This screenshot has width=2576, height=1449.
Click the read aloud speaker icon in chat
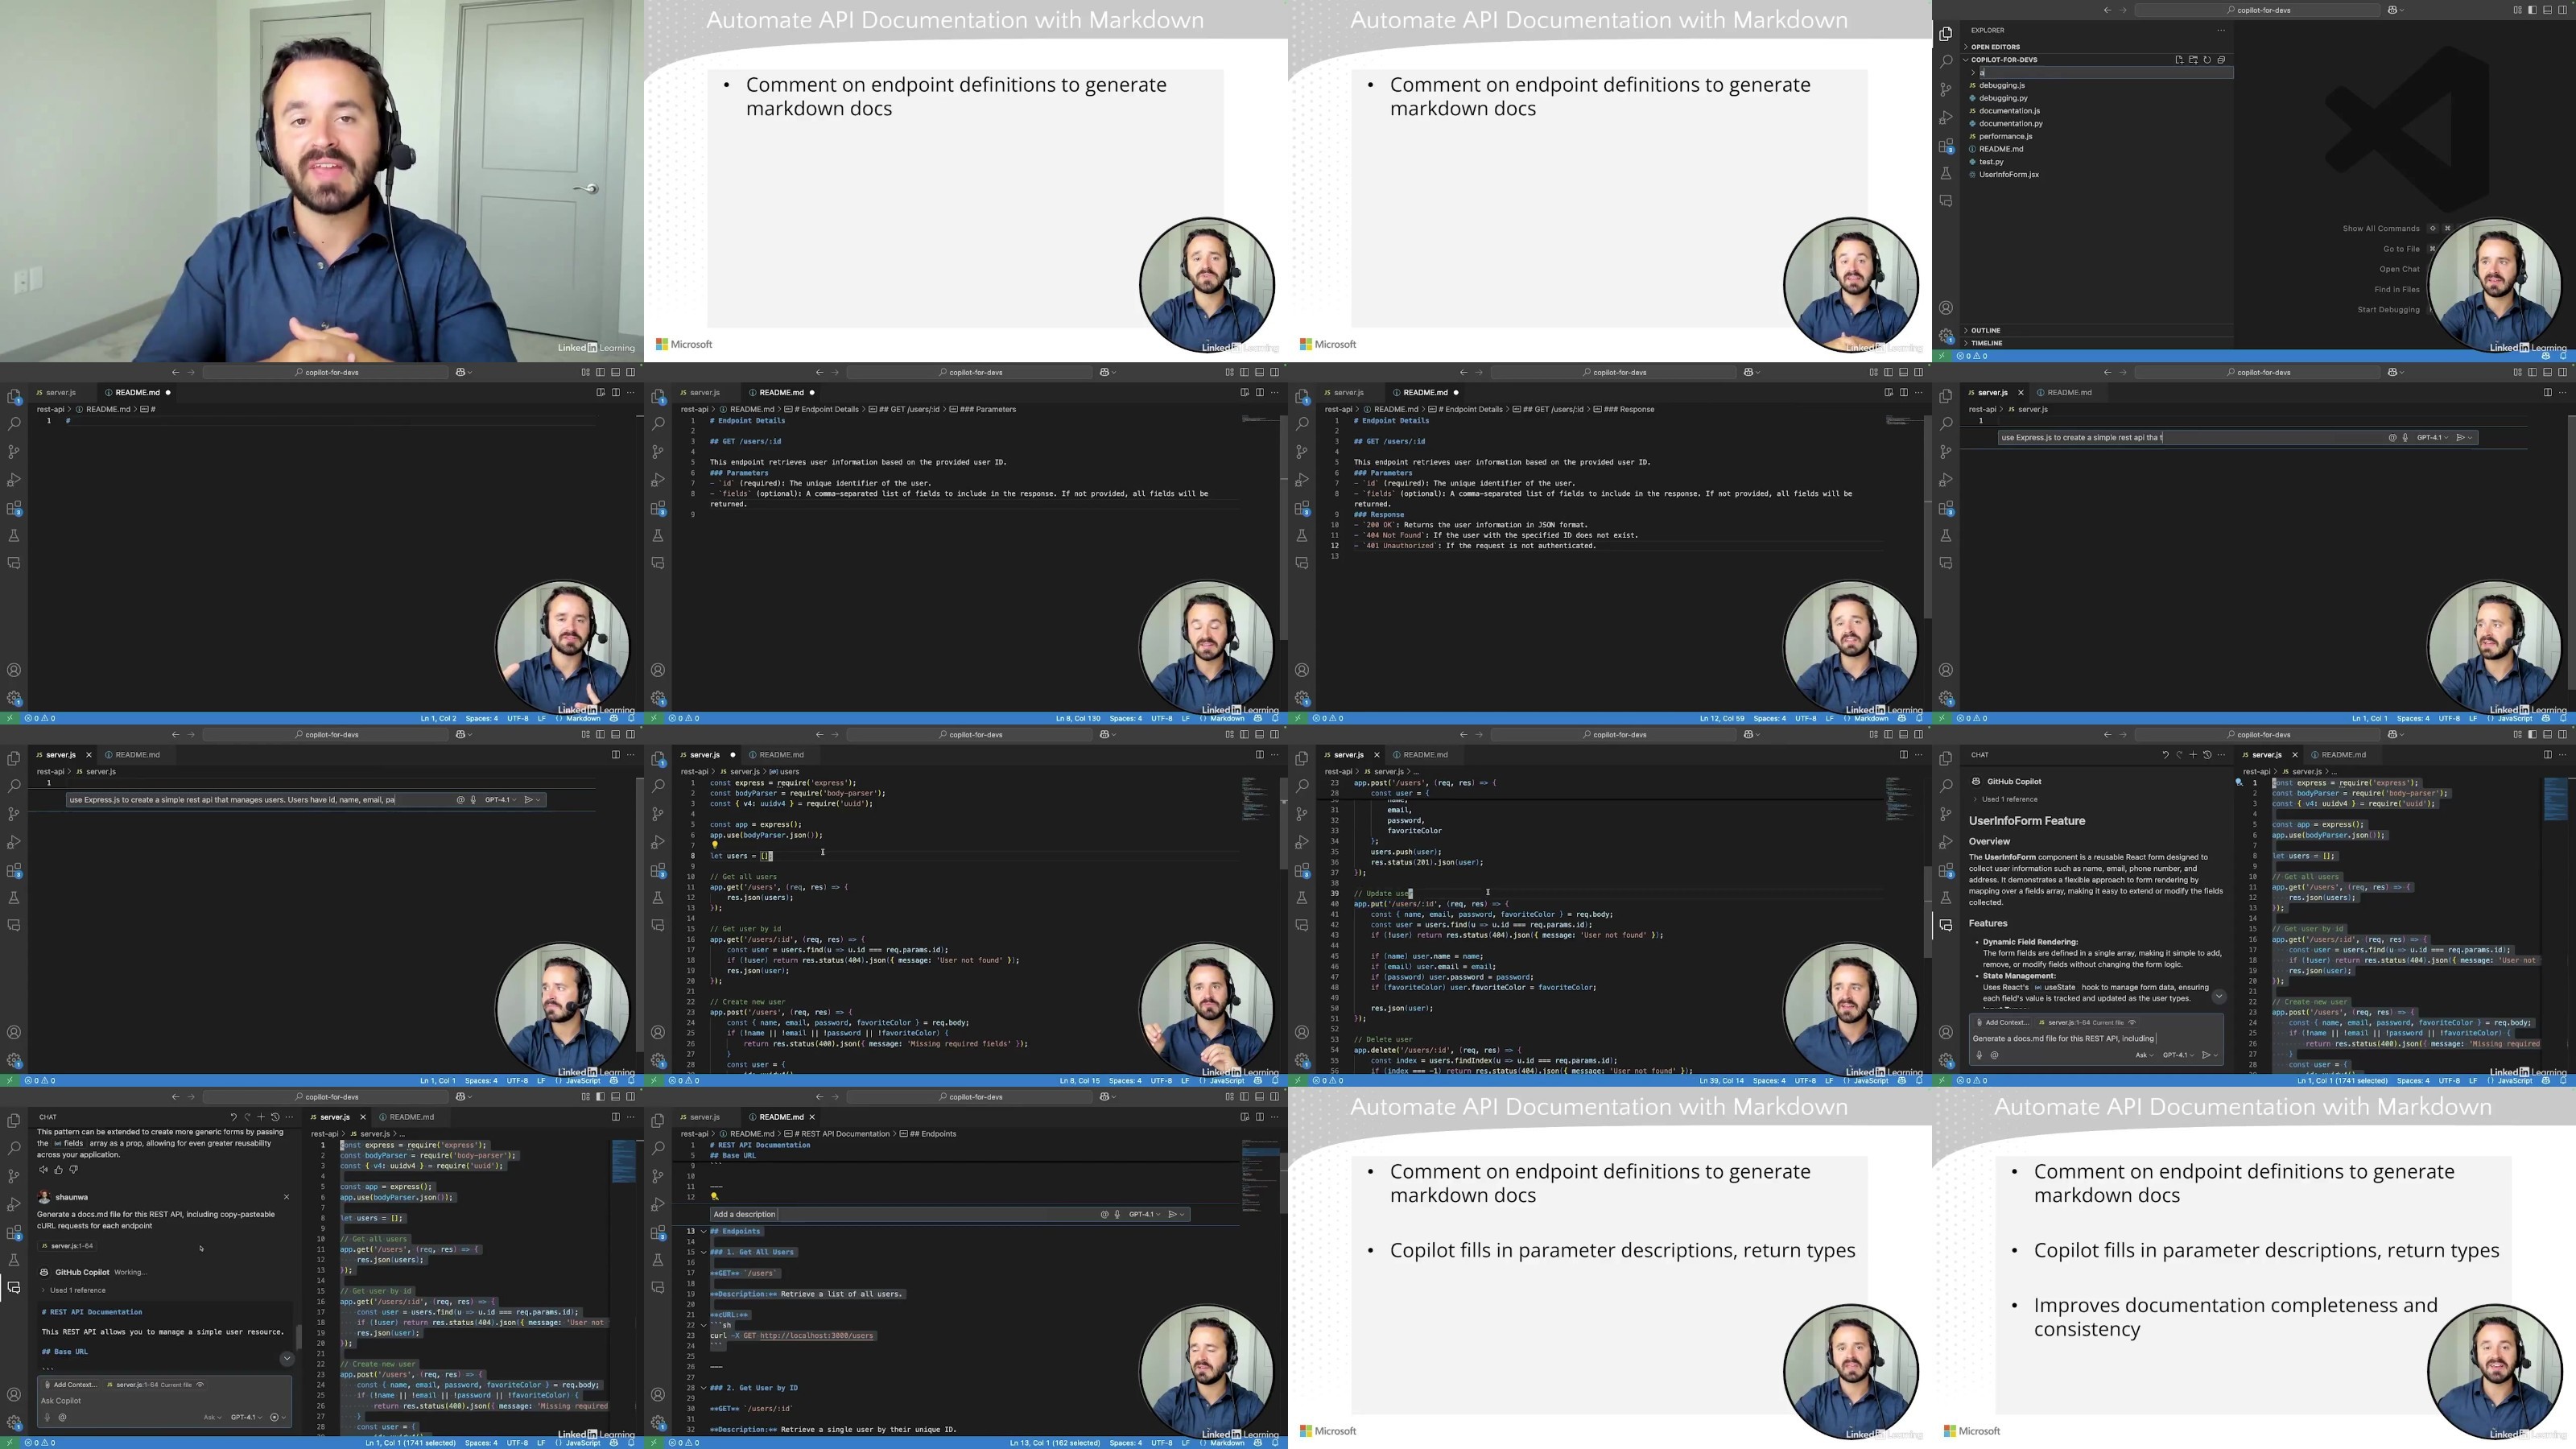click(x=43, y=1170)
